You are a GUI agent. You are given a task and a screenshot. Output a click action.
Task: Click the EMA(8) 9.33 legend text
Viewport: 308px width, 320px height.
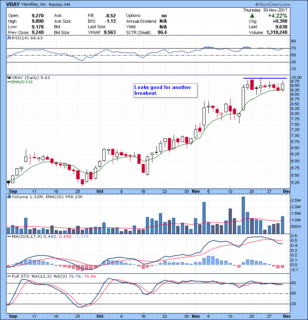point(22,82)
